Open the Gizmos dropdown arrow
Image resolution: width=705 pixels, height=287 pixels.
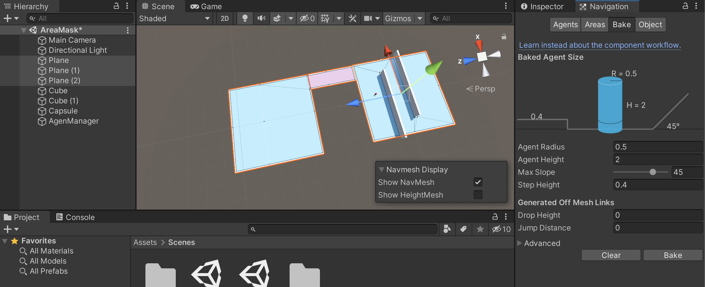point(420,18)
